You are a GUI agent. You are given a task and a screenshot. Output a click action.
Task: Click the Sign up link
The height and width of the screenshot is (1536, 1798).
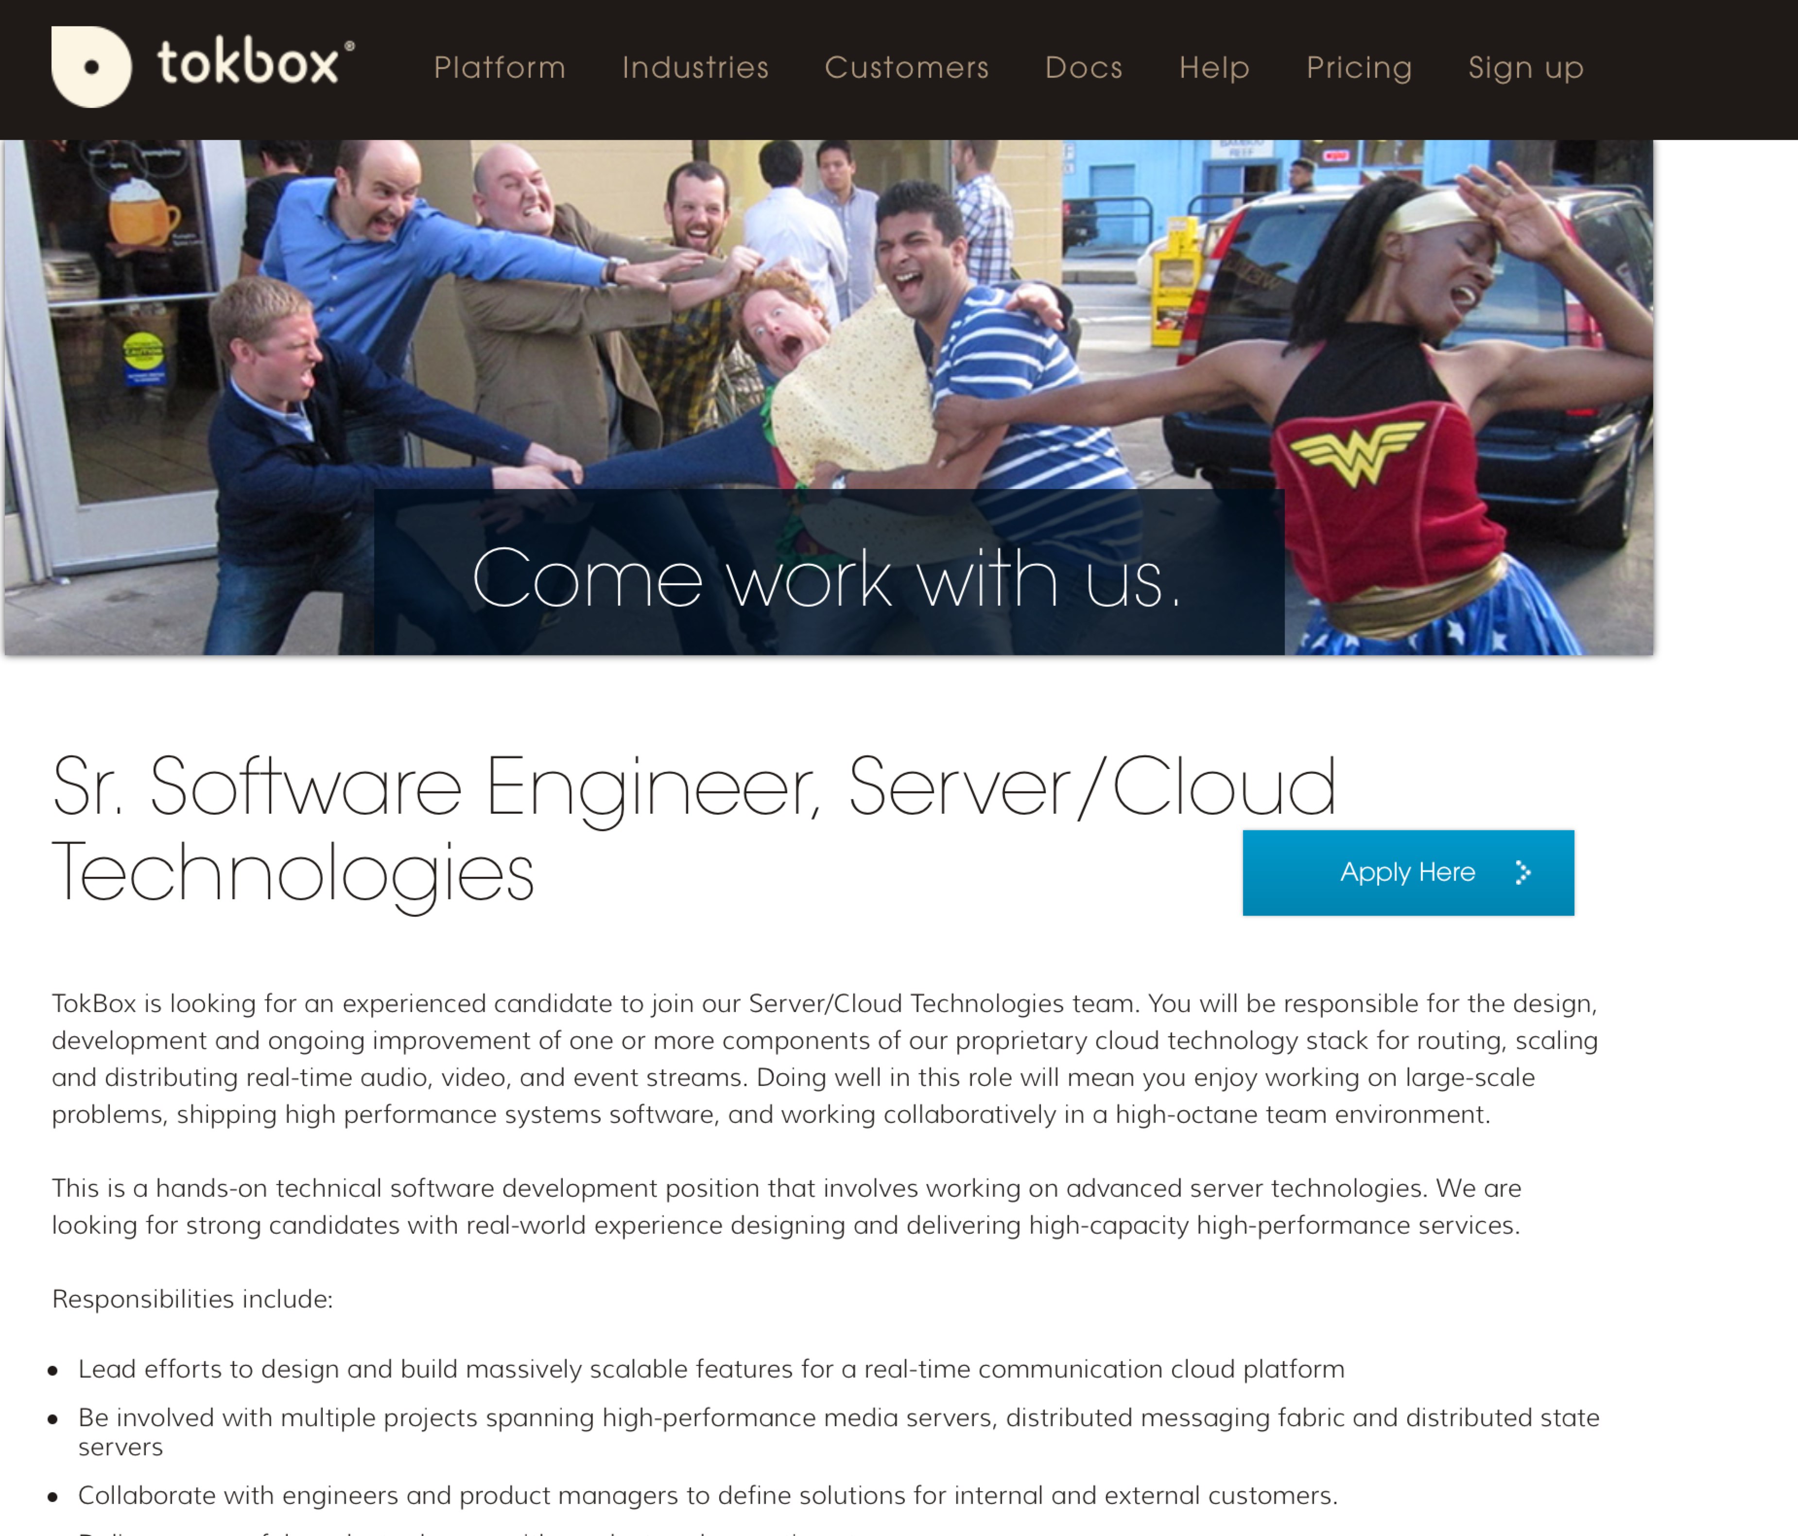(1525, 68)
